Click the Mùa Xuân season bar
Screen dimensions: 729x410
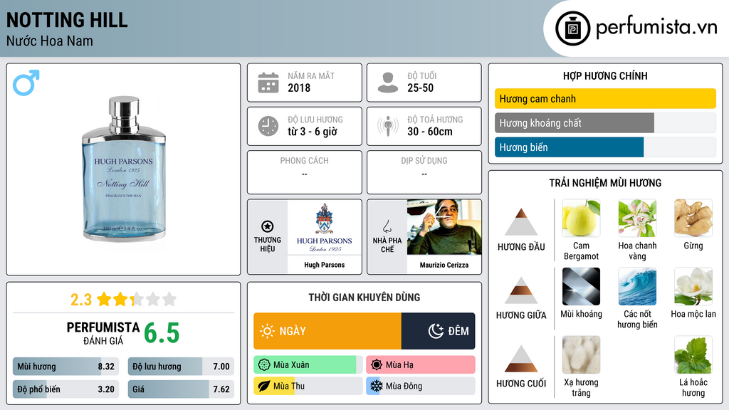coord(308,365)
